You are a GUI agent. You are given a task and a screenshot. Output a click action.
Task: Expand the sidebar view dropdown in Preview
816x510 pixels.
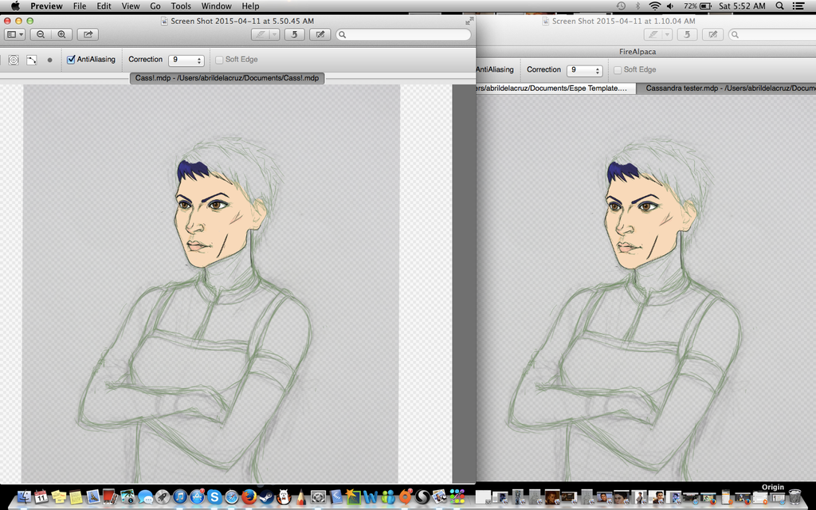pos(14,35)
